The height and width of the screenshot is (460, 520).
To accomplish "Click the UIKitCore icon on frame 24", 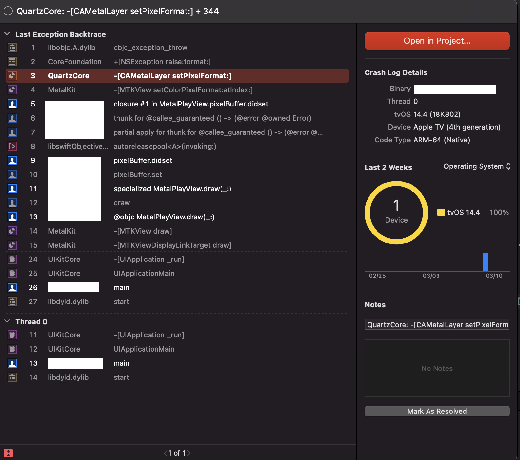I will tap(12, 259).
